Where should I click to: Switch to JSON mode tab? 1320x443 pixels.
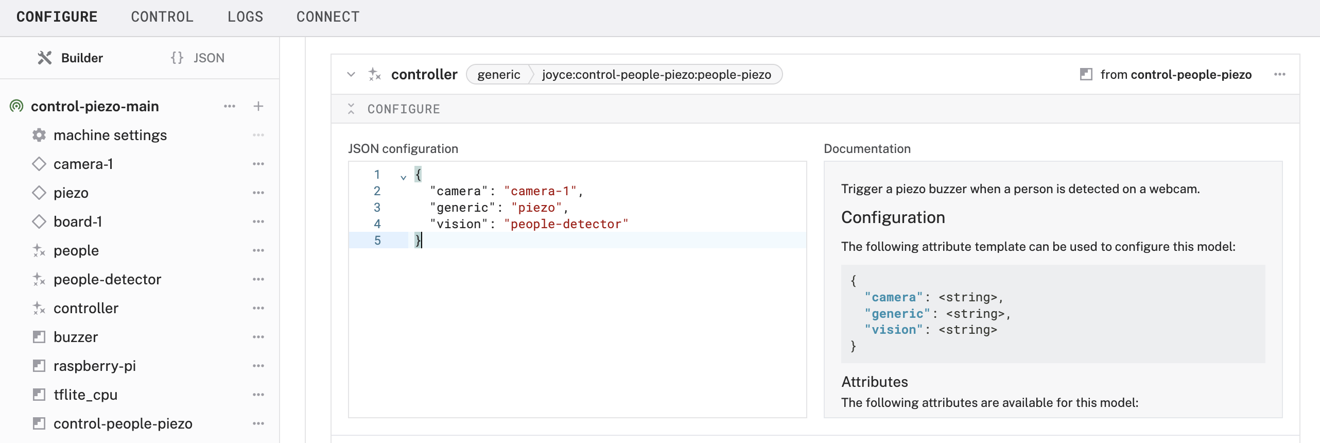(x=198, y=58)
